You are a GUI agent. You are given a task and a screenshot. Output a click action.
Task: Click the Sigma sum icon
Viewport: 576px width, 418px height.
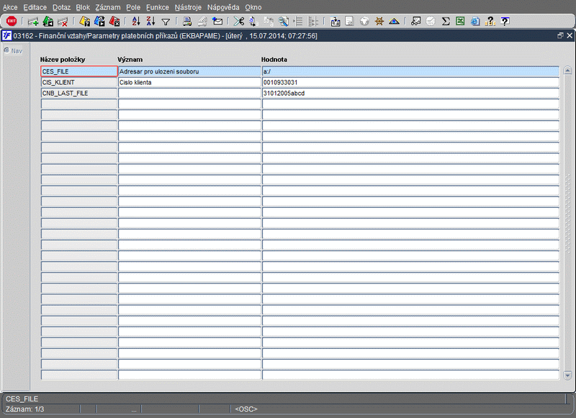tap(446, 22)
